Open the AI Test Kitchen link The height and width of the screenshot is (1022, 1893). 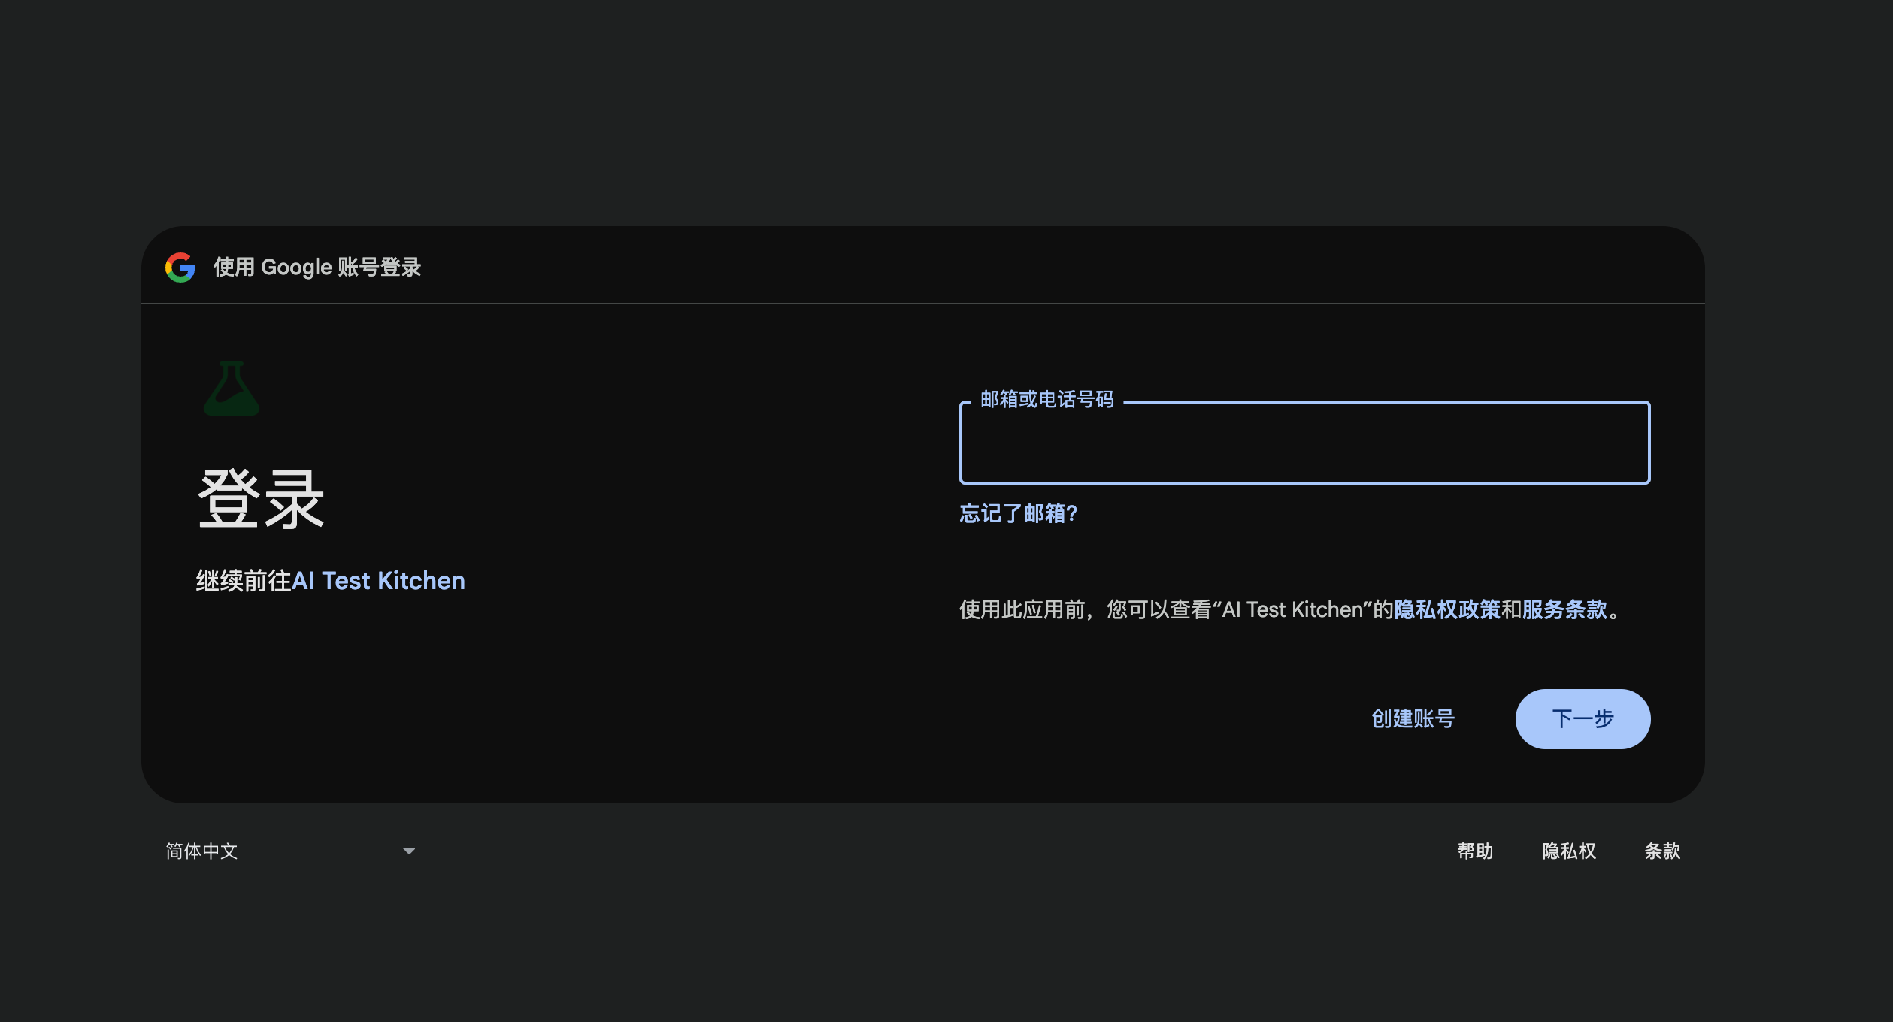pos(379,580)
